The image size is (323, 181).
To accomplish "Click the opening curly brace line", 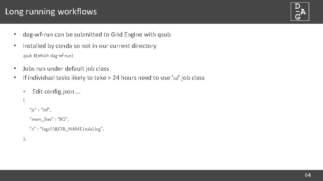I will tap(24, 100).
